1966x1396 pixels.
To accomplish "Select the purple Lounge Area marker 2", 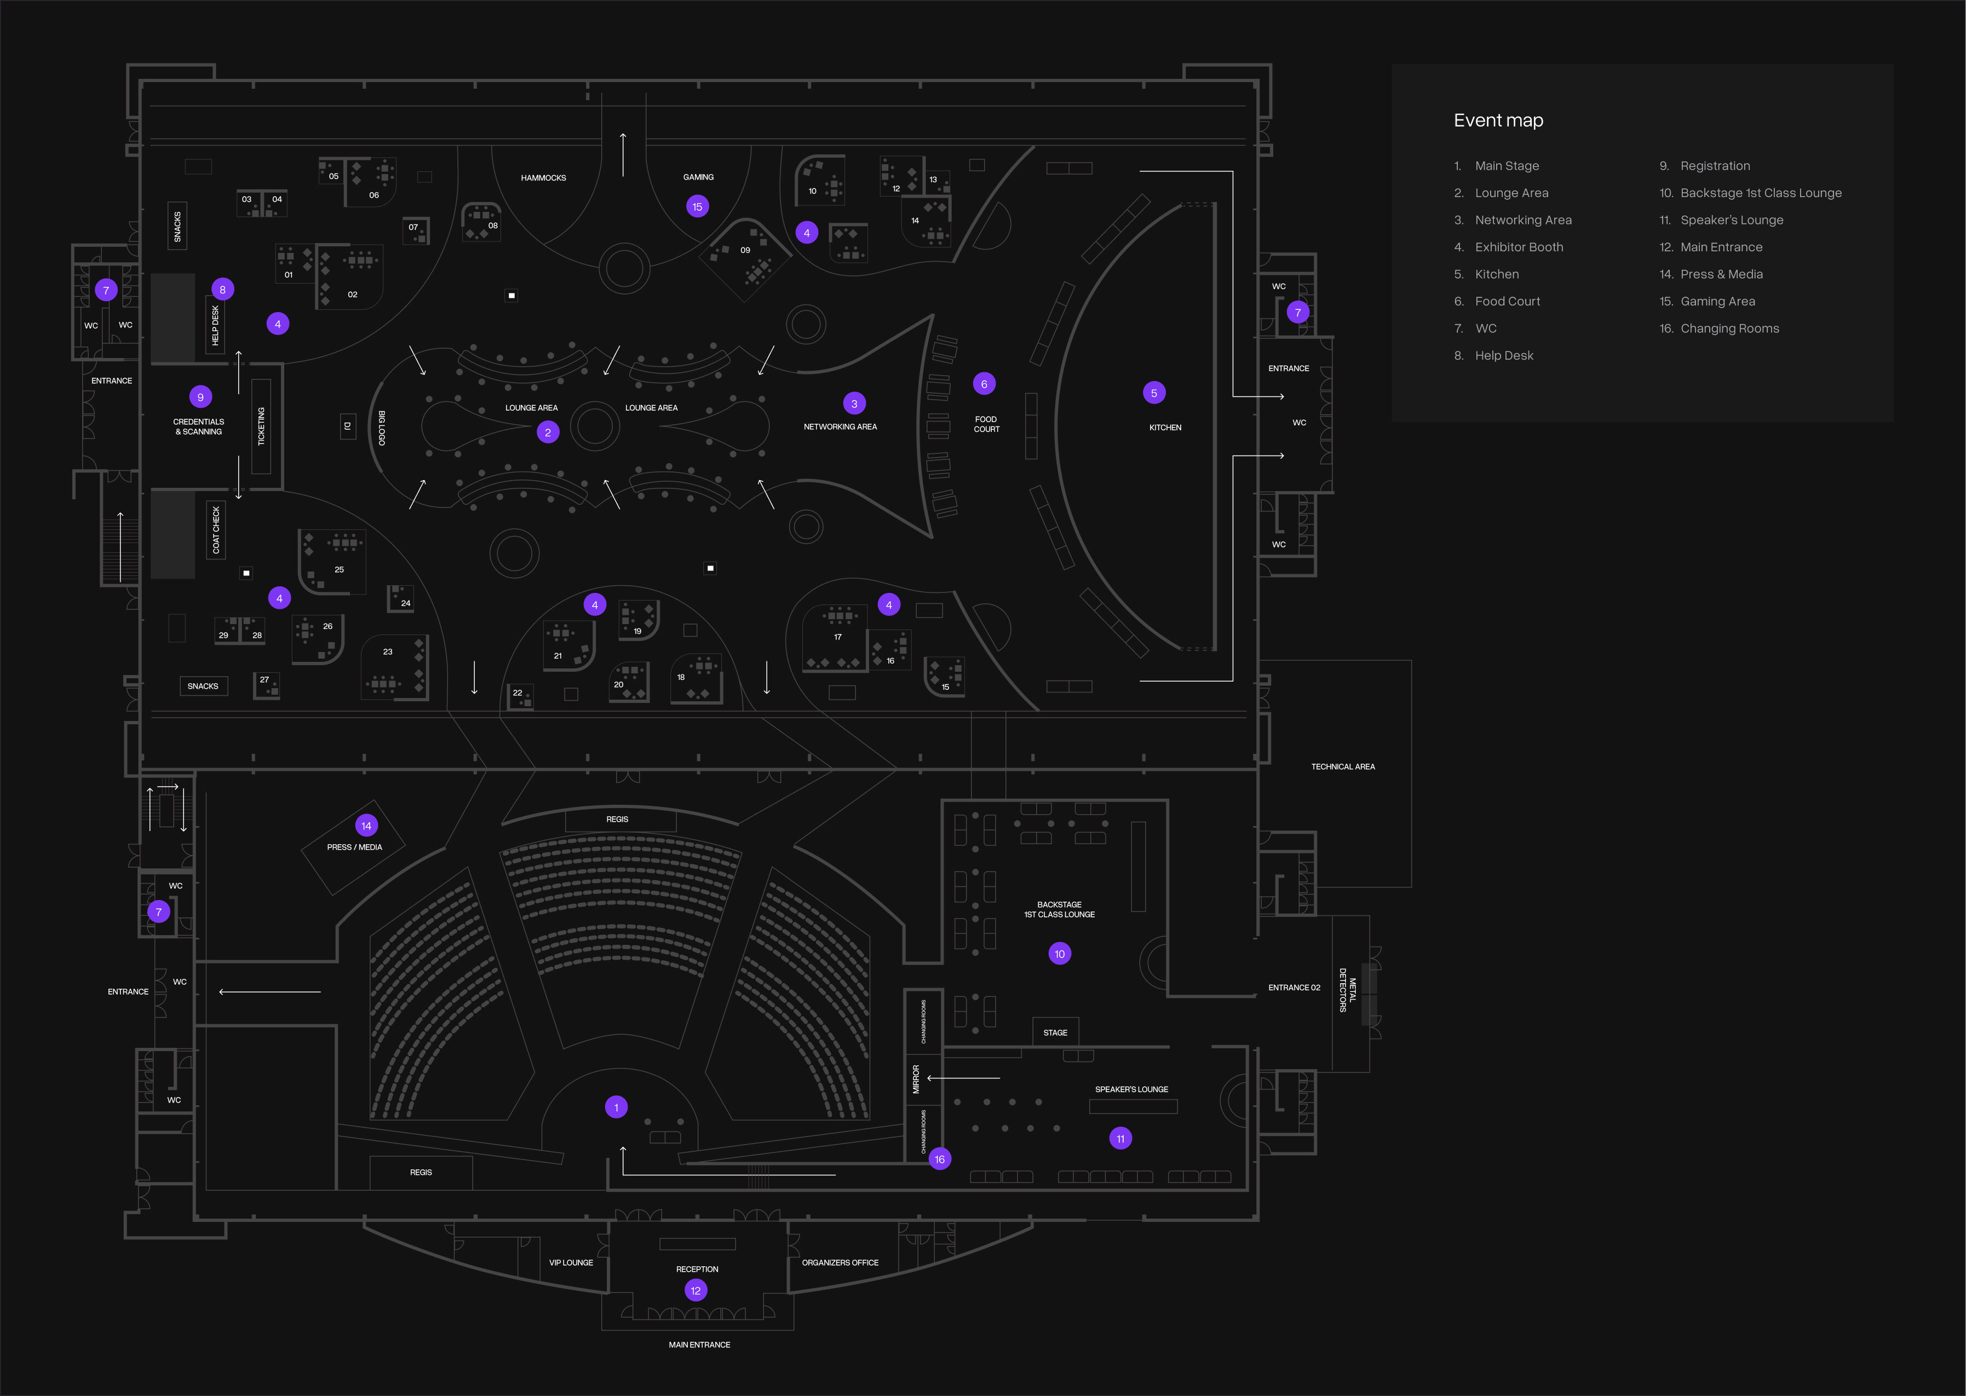I will tap(548, 432).
